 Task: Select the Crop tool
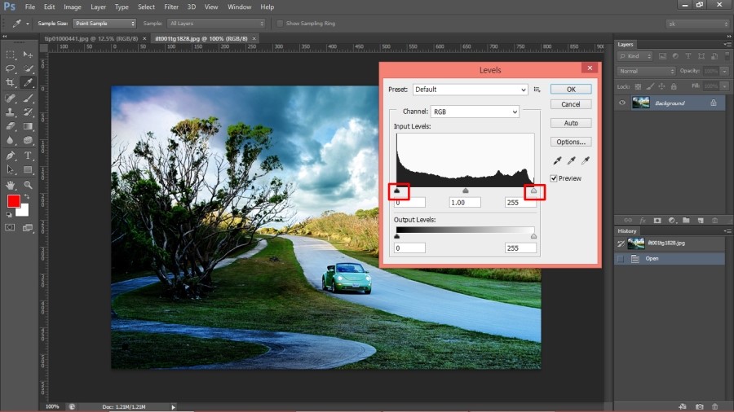coord(10,83)
